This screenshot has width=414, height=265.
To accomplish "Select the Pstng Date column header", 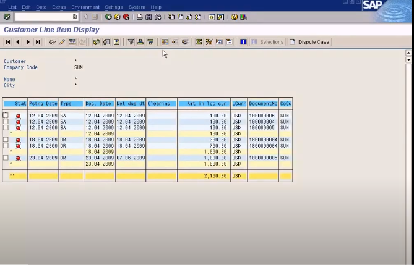I will [43, 104].
